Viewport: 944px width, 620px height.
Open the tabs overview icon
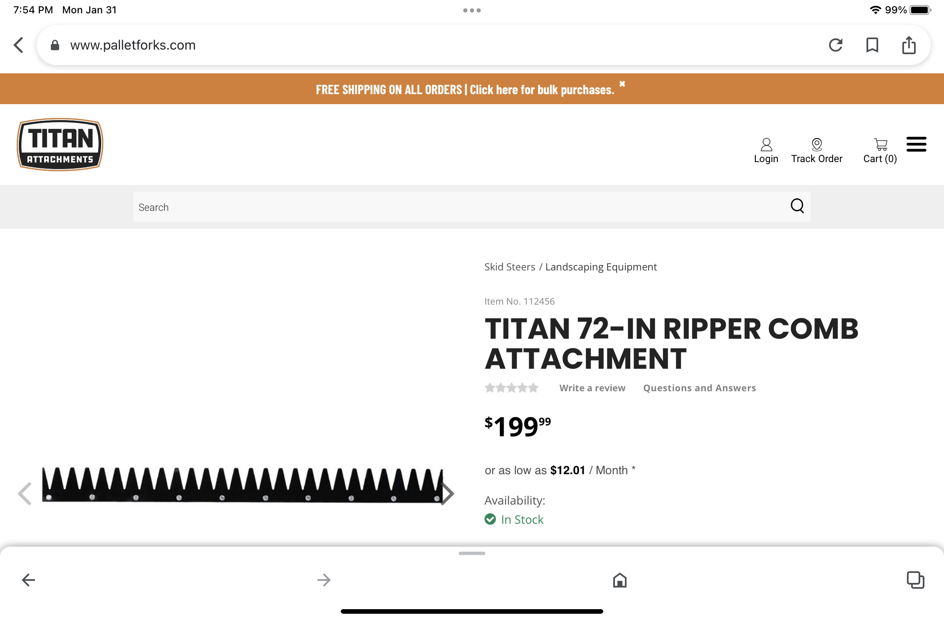pos(916,580)
